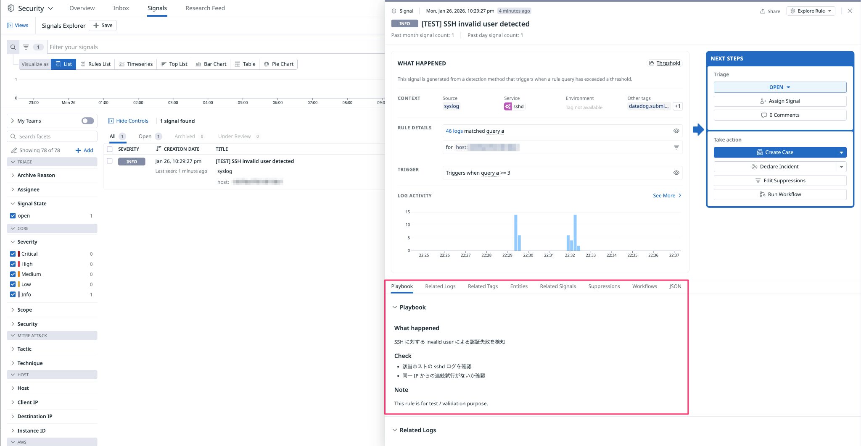Open the Inbox navigation tab
Viewport: 861px width, 446px height.
[121, 8]
